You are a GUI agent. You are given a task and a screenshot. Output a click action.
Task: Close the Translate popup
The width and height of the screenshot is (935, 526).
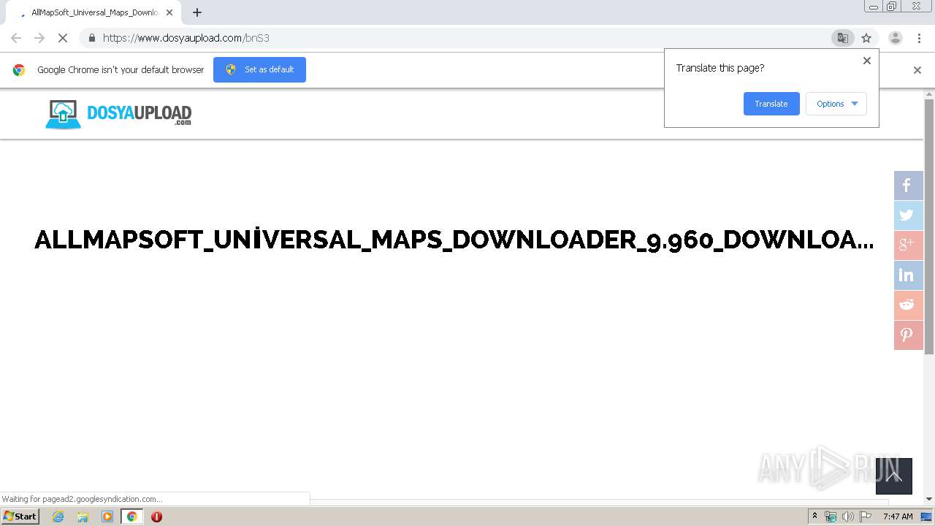pyautogui.click(x=867, y=61)
